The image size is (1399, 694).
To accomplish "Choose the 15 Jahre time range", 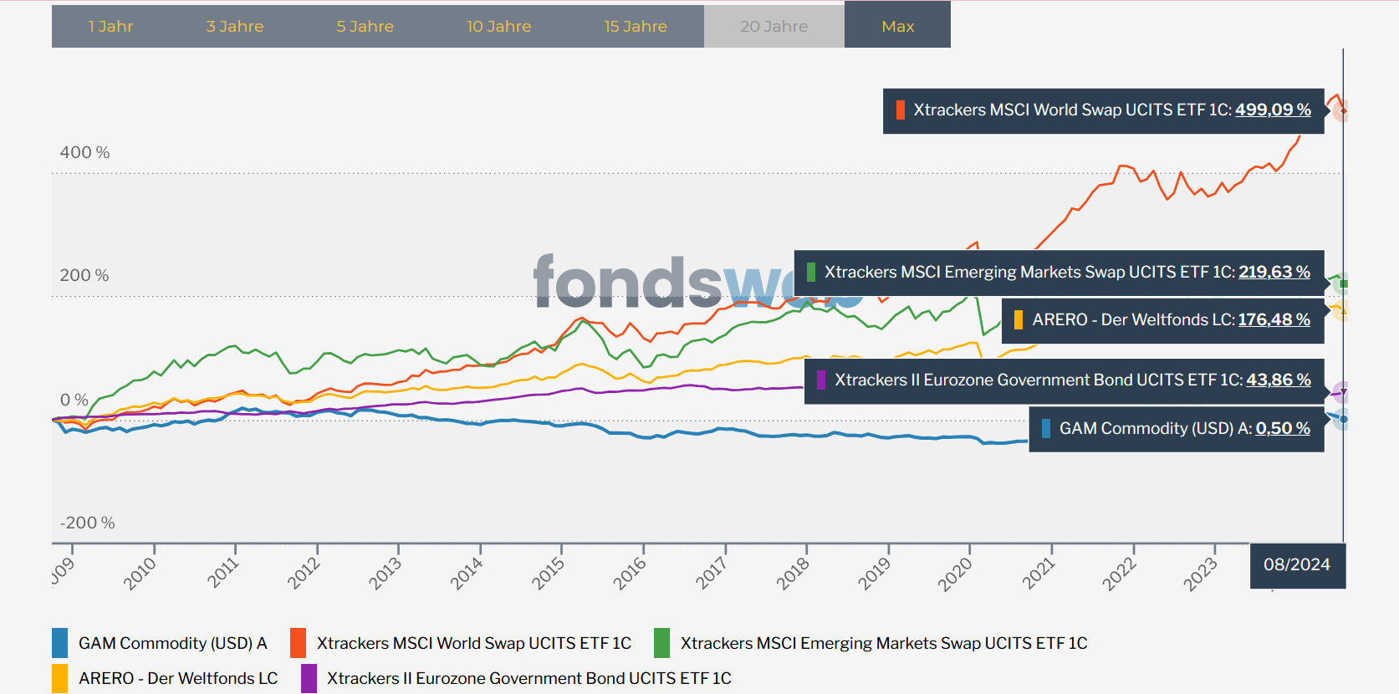I will coord(636,26).
